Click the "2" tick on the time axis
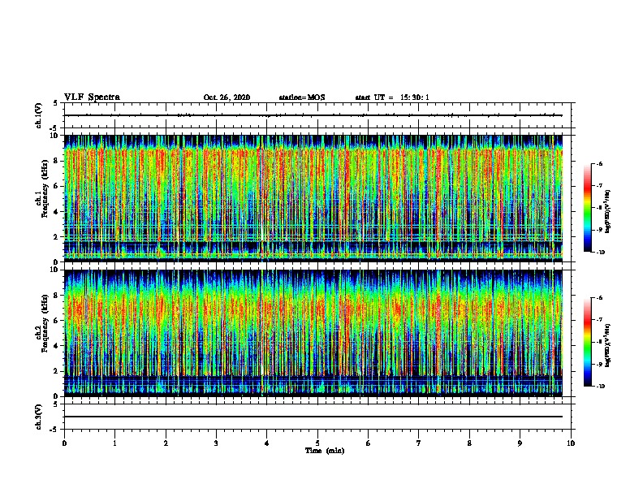The height and width of the screenshot is (497, 643). click(x=166, y=443)
